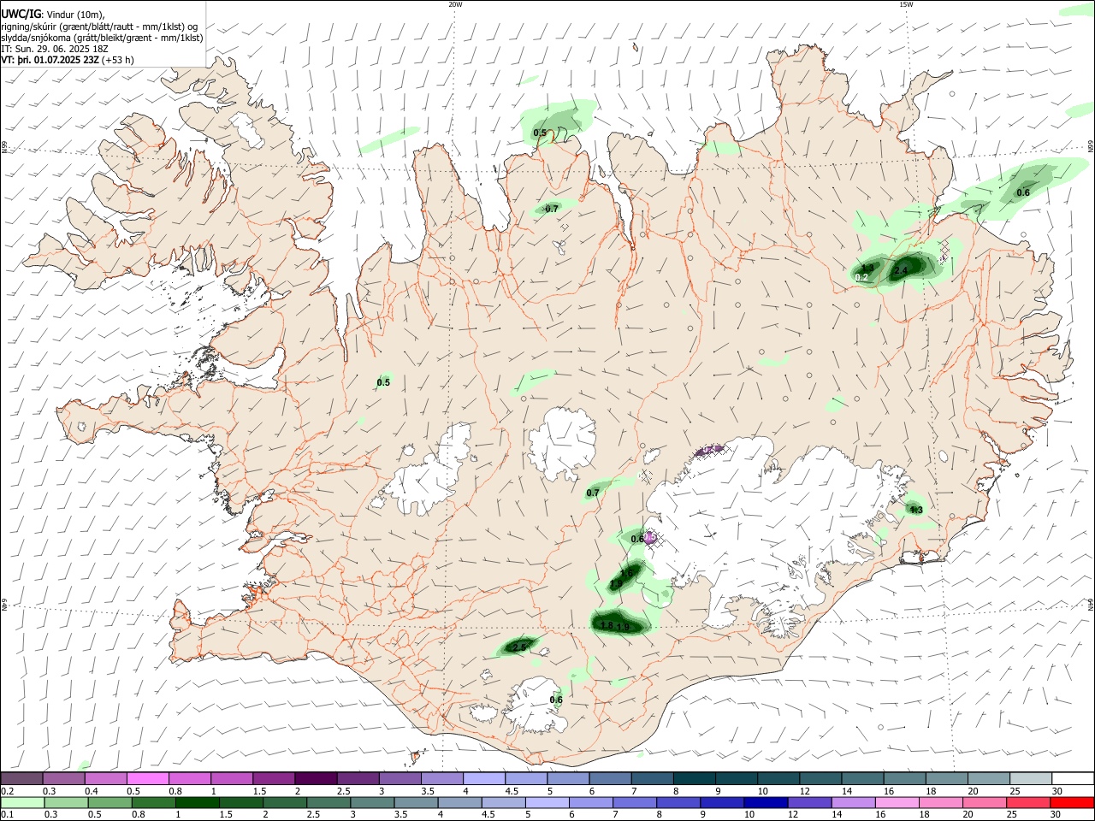Pick the upper legend swatch starting at 4

tap(483, 779)
